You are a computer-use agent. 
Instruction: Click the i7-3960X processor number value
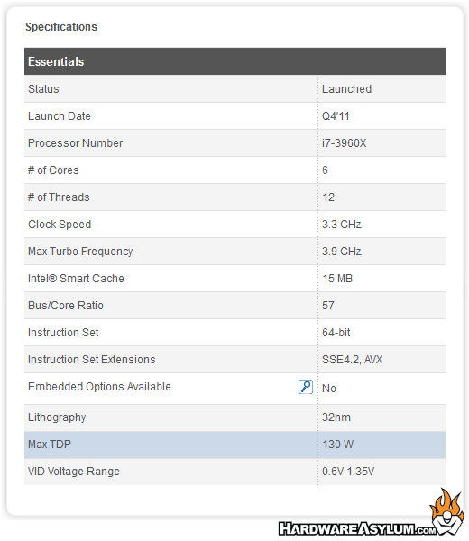click(x=344, y=143)
